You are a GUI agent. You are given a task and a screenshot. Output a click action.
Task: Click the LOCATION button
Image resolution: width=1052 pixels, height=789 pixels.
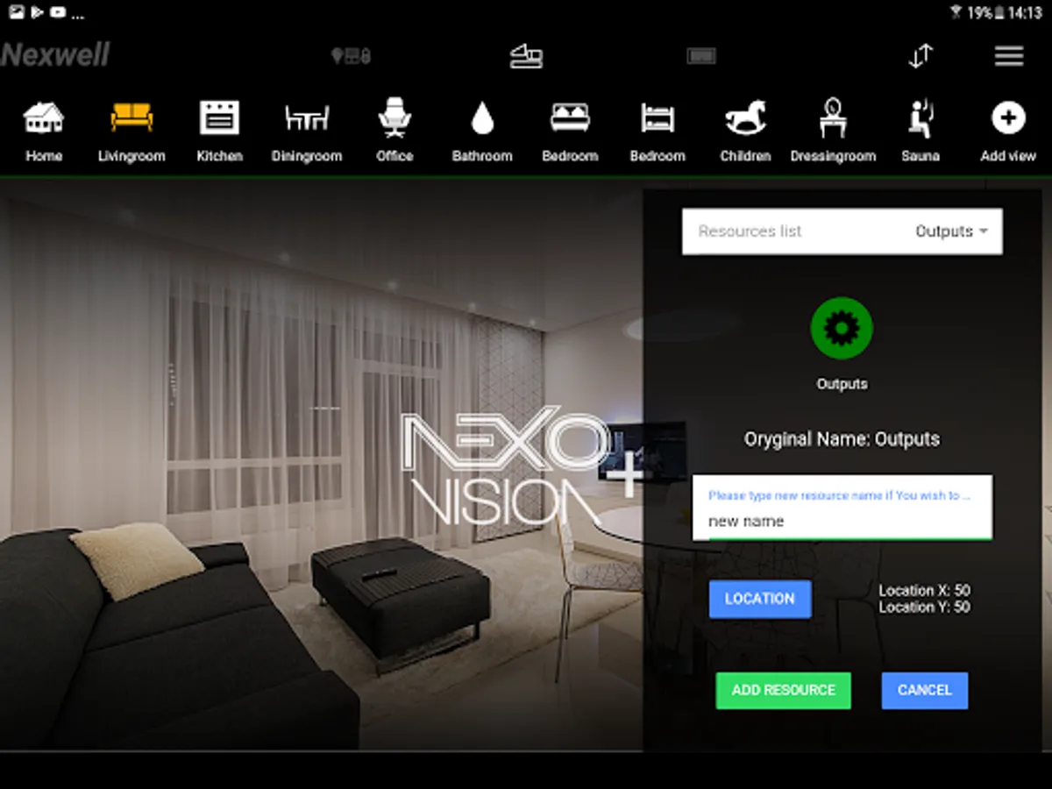coord(760,599)
